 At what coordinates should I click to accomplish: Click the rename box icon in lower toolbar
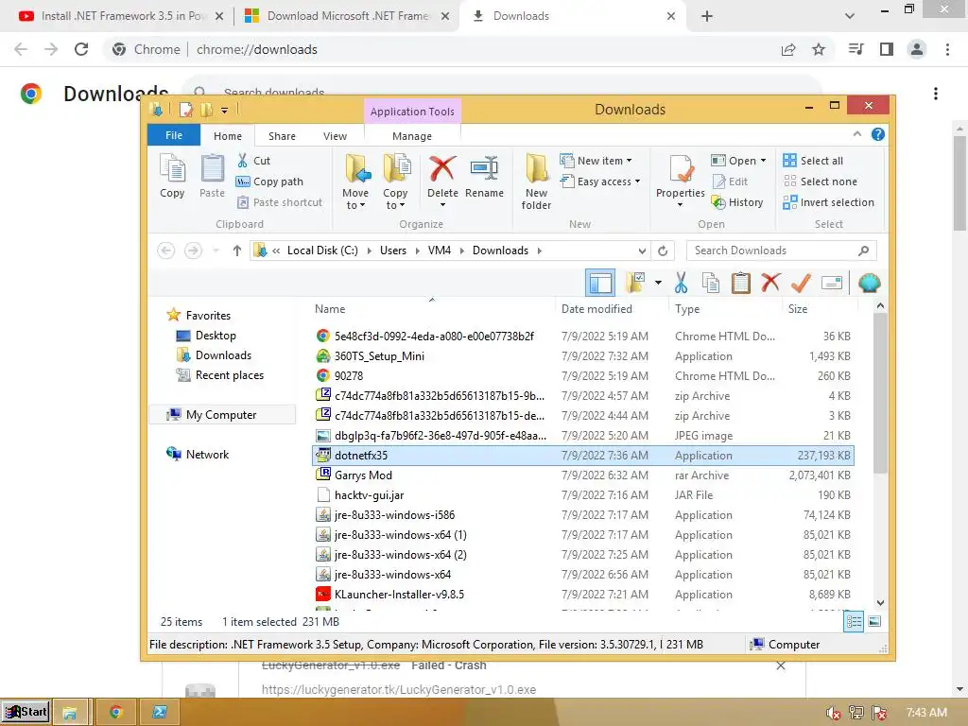(x=832, y=284)
